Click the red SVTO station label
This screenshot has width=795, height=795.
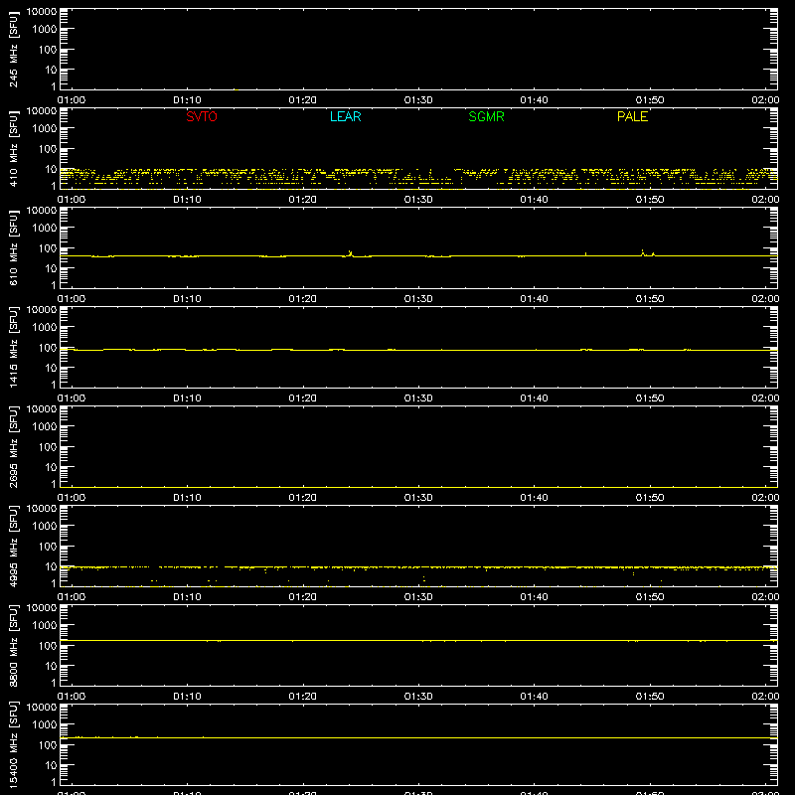202,116
